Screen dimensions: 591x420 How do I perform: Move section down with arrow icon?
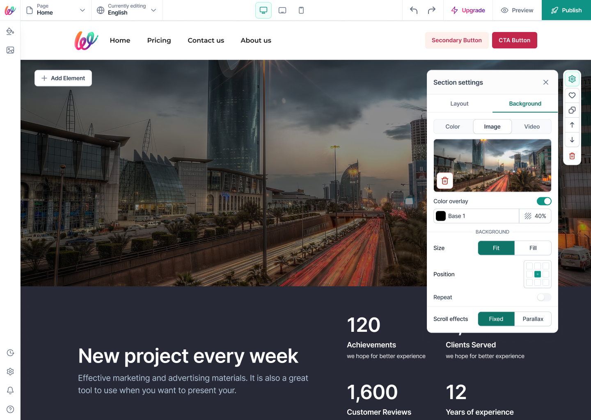pos(572,140)
